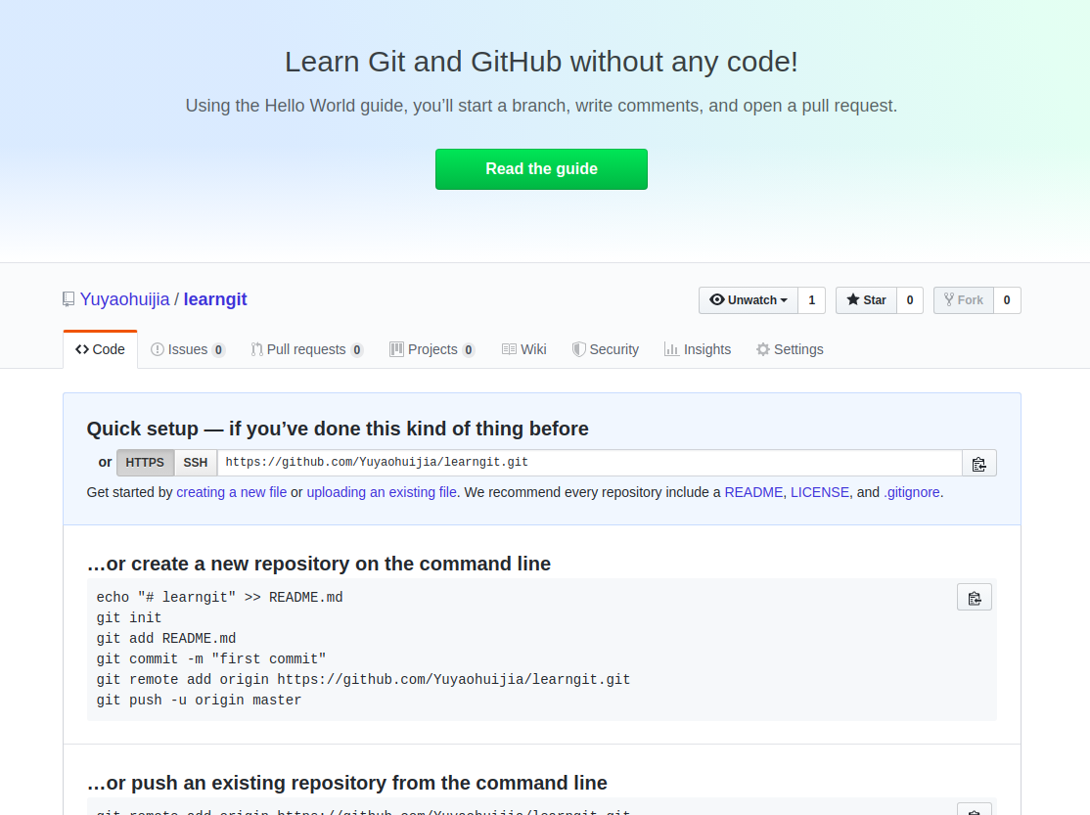This screenshot has height=815, width=1090.
Task: Open the .gitignore link
Action: (911, 492)
